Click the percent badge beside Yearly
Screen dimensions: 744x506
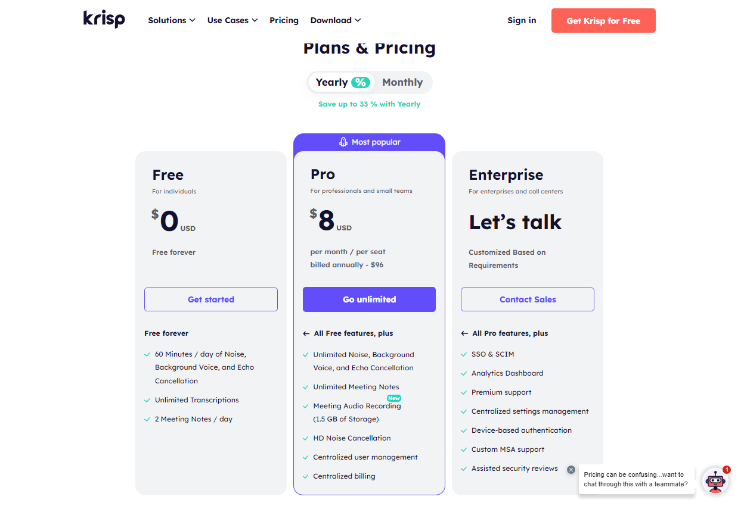[x=361, y=82]
